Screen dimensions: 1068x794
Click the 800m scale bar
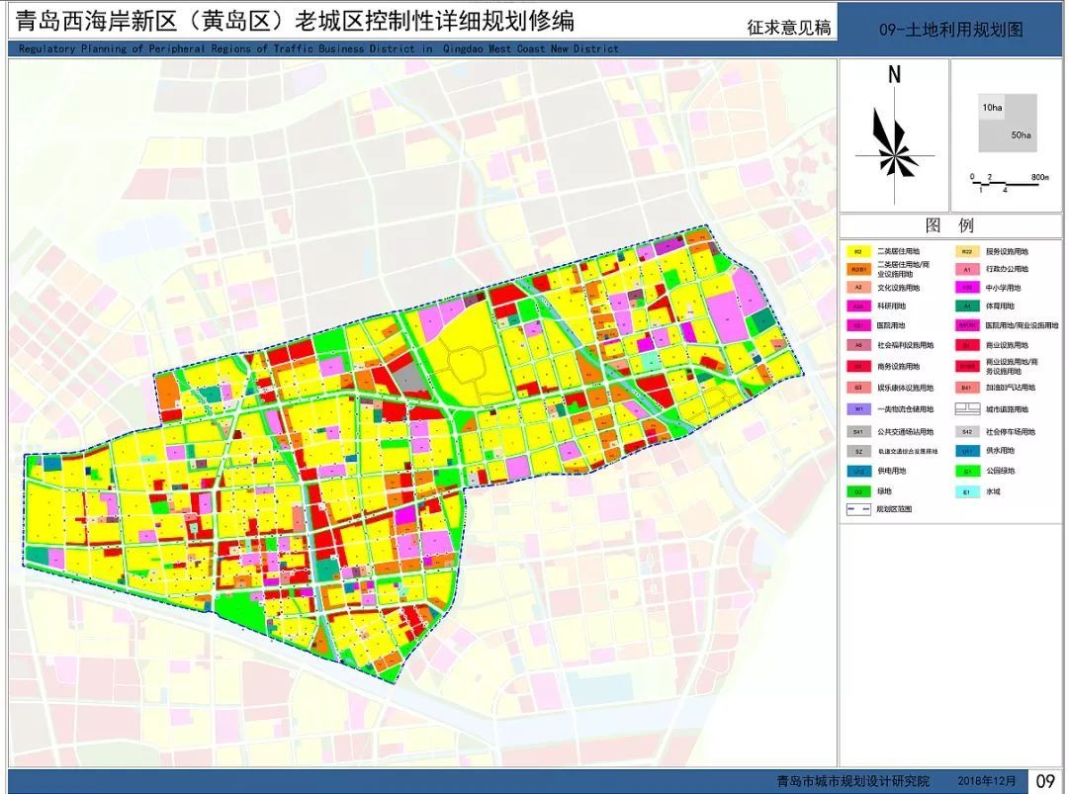pyautogui.click(x=1010, y=183)
